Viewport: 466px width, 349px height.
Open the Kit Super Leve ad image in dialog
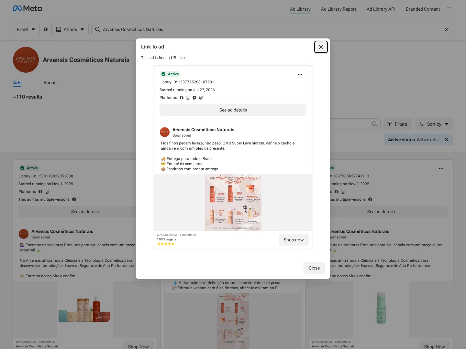(x=233, y=203)
